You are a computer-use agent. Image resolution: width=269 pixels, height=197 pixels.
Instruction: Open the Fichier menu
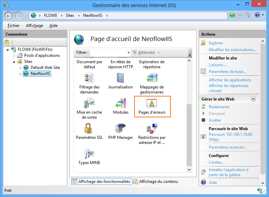click(x=13, y=26)
